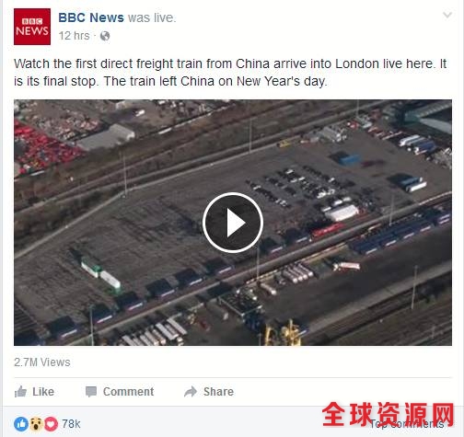Click the curved arrow Share icon
The width and height of the screenshot is (464, 437).
tap(191, 392)
